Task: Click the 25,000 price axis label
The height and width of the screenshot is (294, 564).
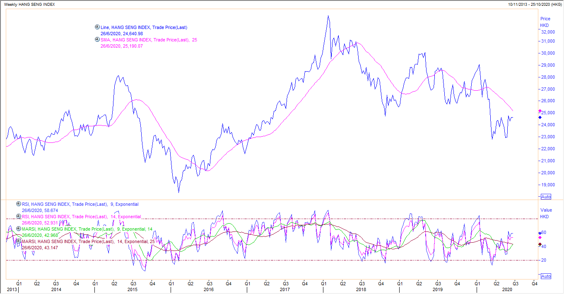Action: (547, 113)
